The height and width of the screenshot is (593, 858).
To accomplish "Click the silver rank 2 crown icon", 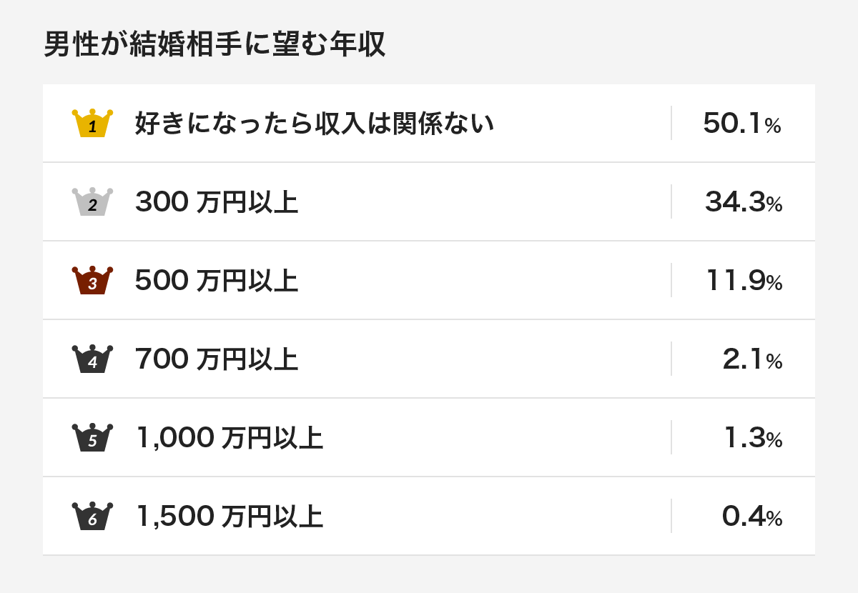I will coord(92,202).
